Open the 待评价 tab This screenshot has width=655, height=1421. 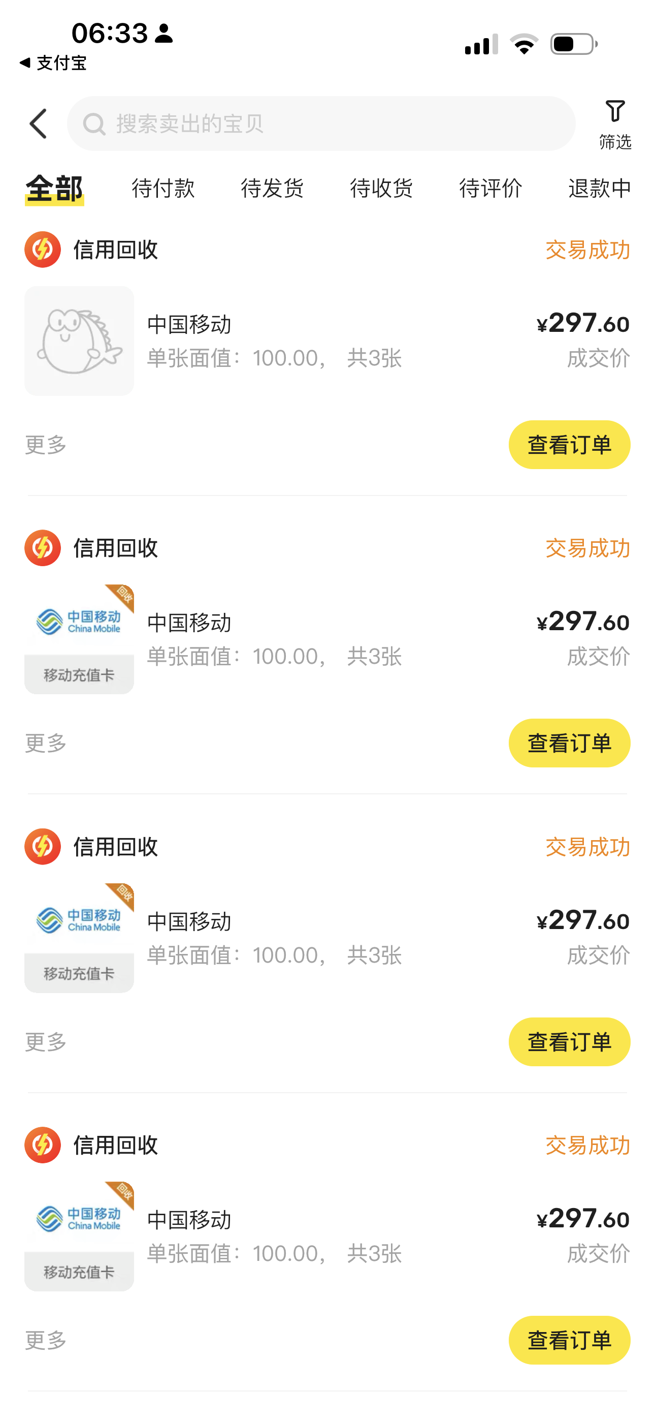point(490,188)
